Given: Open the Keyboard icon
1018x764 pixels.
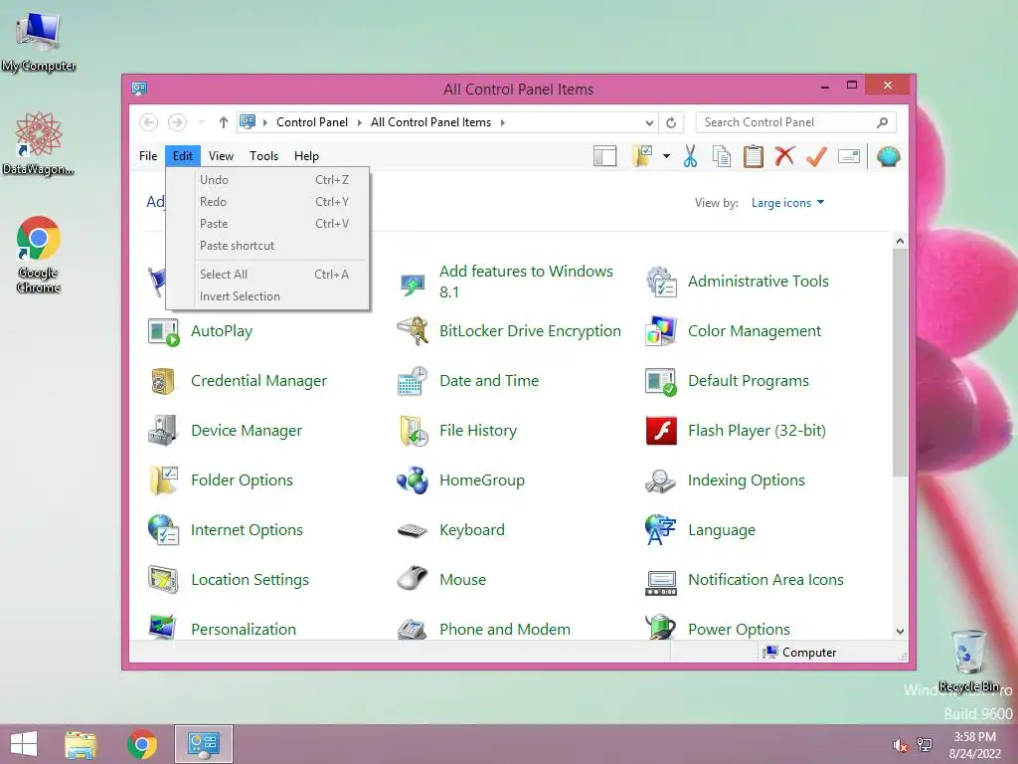Looking at the screenshot, I should tap(413, 531).
